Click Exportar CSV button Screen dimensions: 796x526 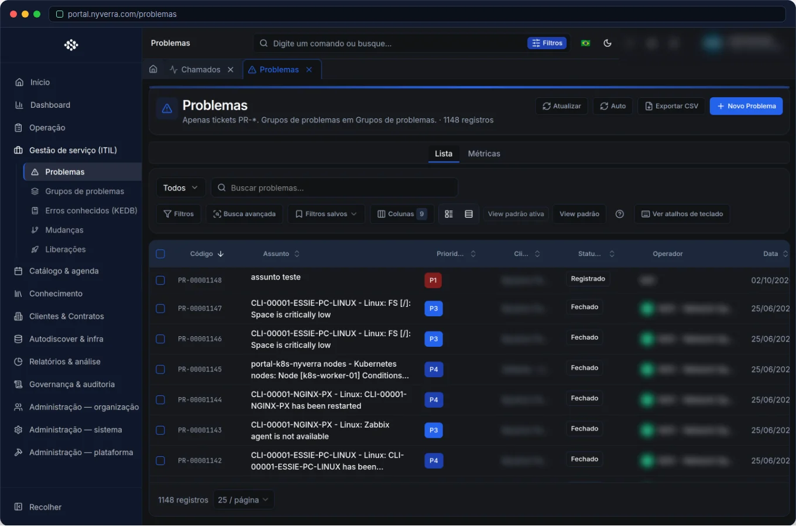point(671,106)
